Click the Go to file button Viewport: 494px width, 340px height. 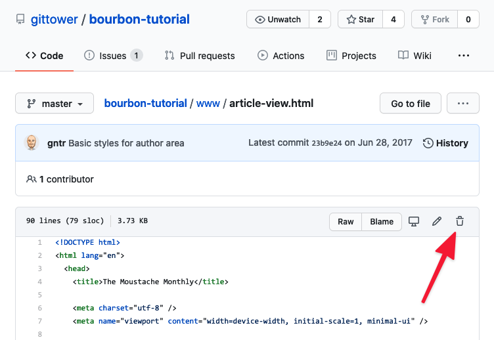[411, 104]
